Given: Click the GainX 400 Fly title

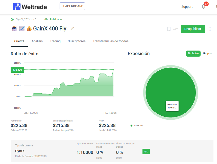Looking at the screenshot, I should click(x=50, y=28).
